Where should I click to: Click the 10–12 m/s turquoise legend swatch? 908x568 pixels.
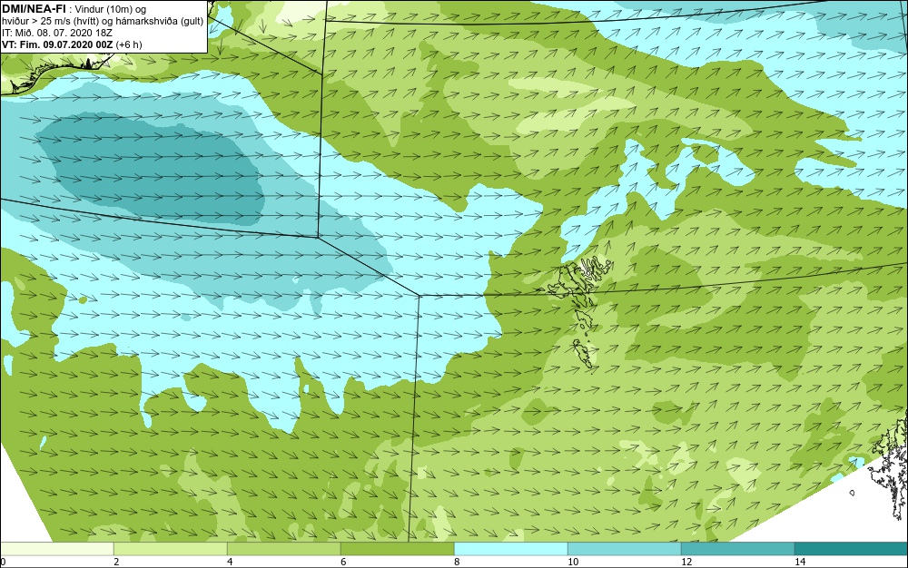625,549
